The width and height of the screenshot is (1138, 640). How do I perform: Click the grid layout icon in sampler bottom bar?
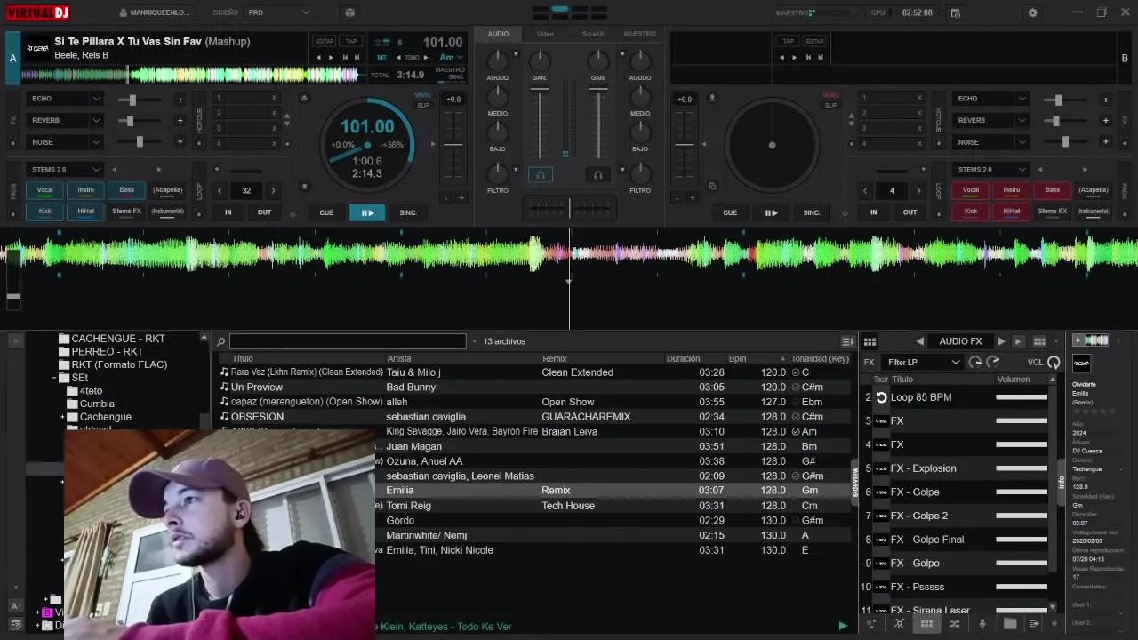point(926,624)
